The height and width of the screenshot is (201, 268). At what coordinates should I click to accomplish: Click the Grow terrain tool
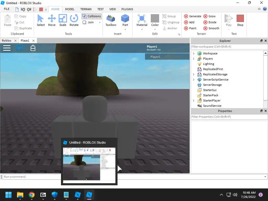coord(210,16)
